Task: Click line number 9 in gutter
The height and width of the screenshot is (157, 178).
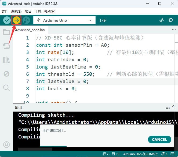Action: tap(27, 96)
